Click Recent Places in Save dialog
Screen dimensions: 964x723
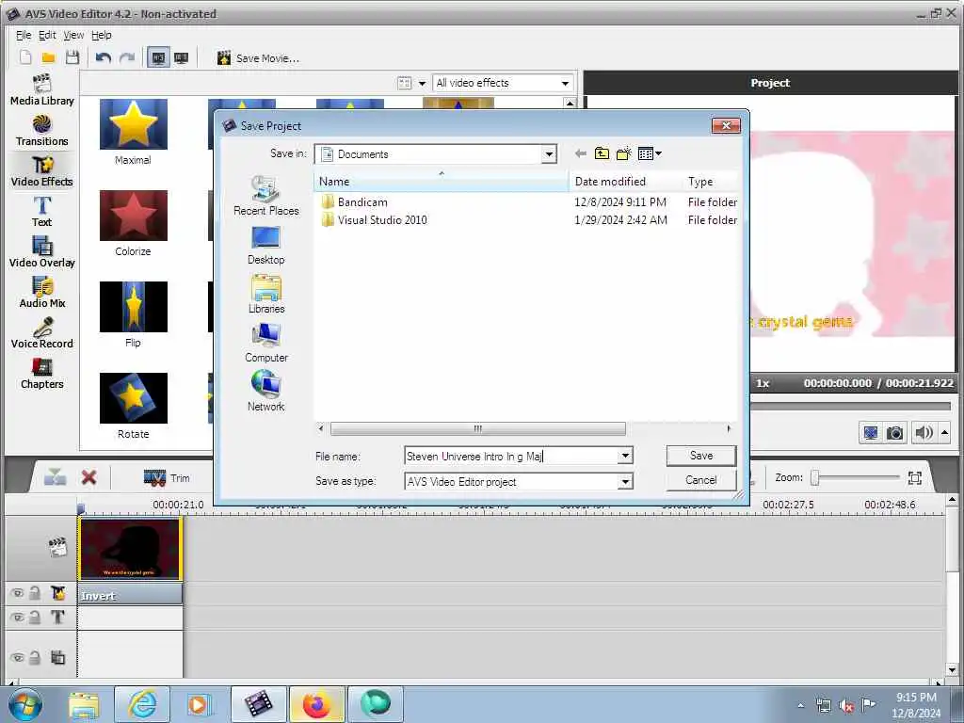266,196
